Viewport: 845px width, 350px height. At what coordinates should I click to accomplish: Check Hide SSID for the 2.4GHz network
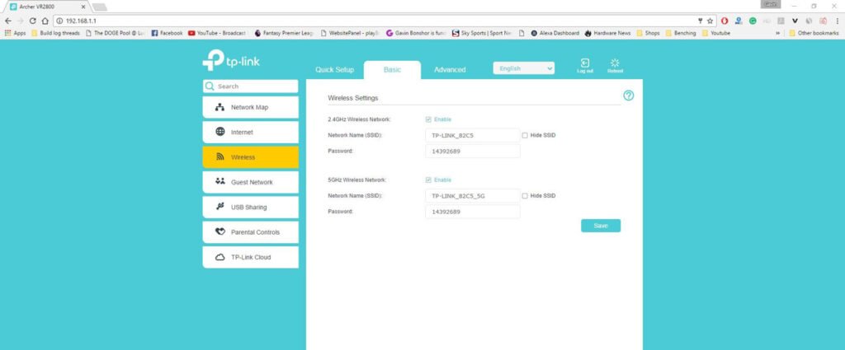525,135
